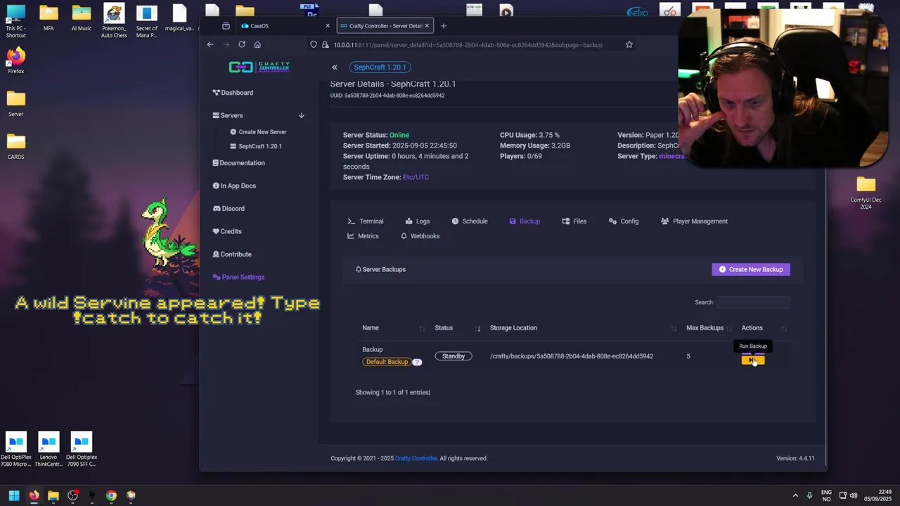The width and height of the screenshot is (900, 506).
Task: Run the default backup with the yellow button
Action: point(752,361)
